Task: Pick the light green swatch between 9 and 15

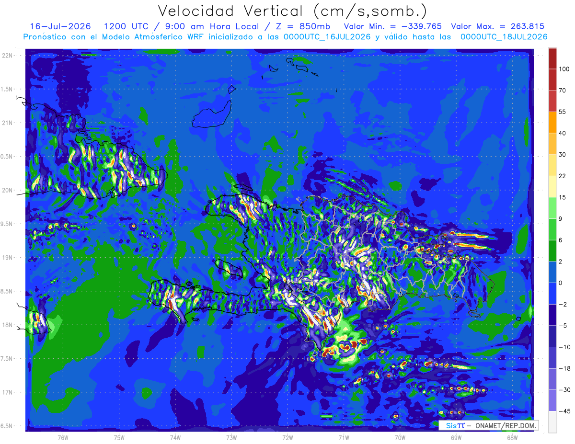Action: [x=552, y=208]
